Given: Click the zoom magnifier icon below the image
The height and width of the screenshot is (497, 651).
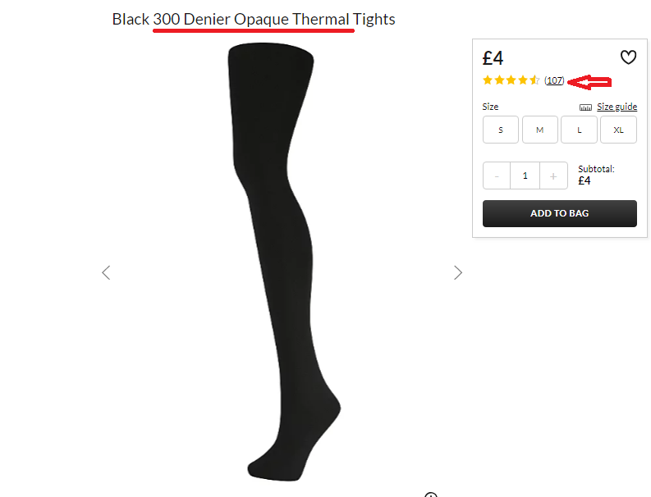Looking at the screenshot, I should 431,495.
